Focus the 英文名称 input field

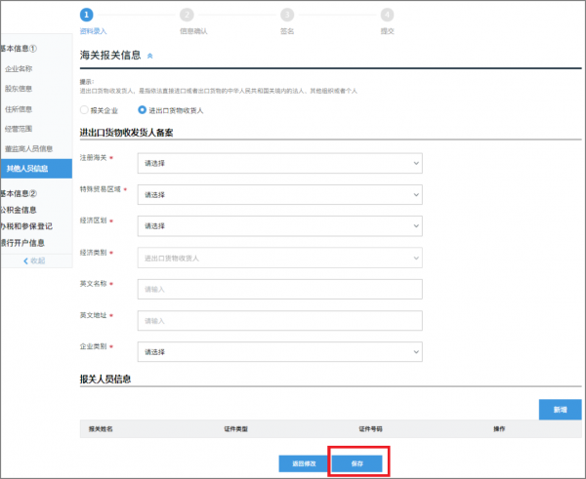279,289
